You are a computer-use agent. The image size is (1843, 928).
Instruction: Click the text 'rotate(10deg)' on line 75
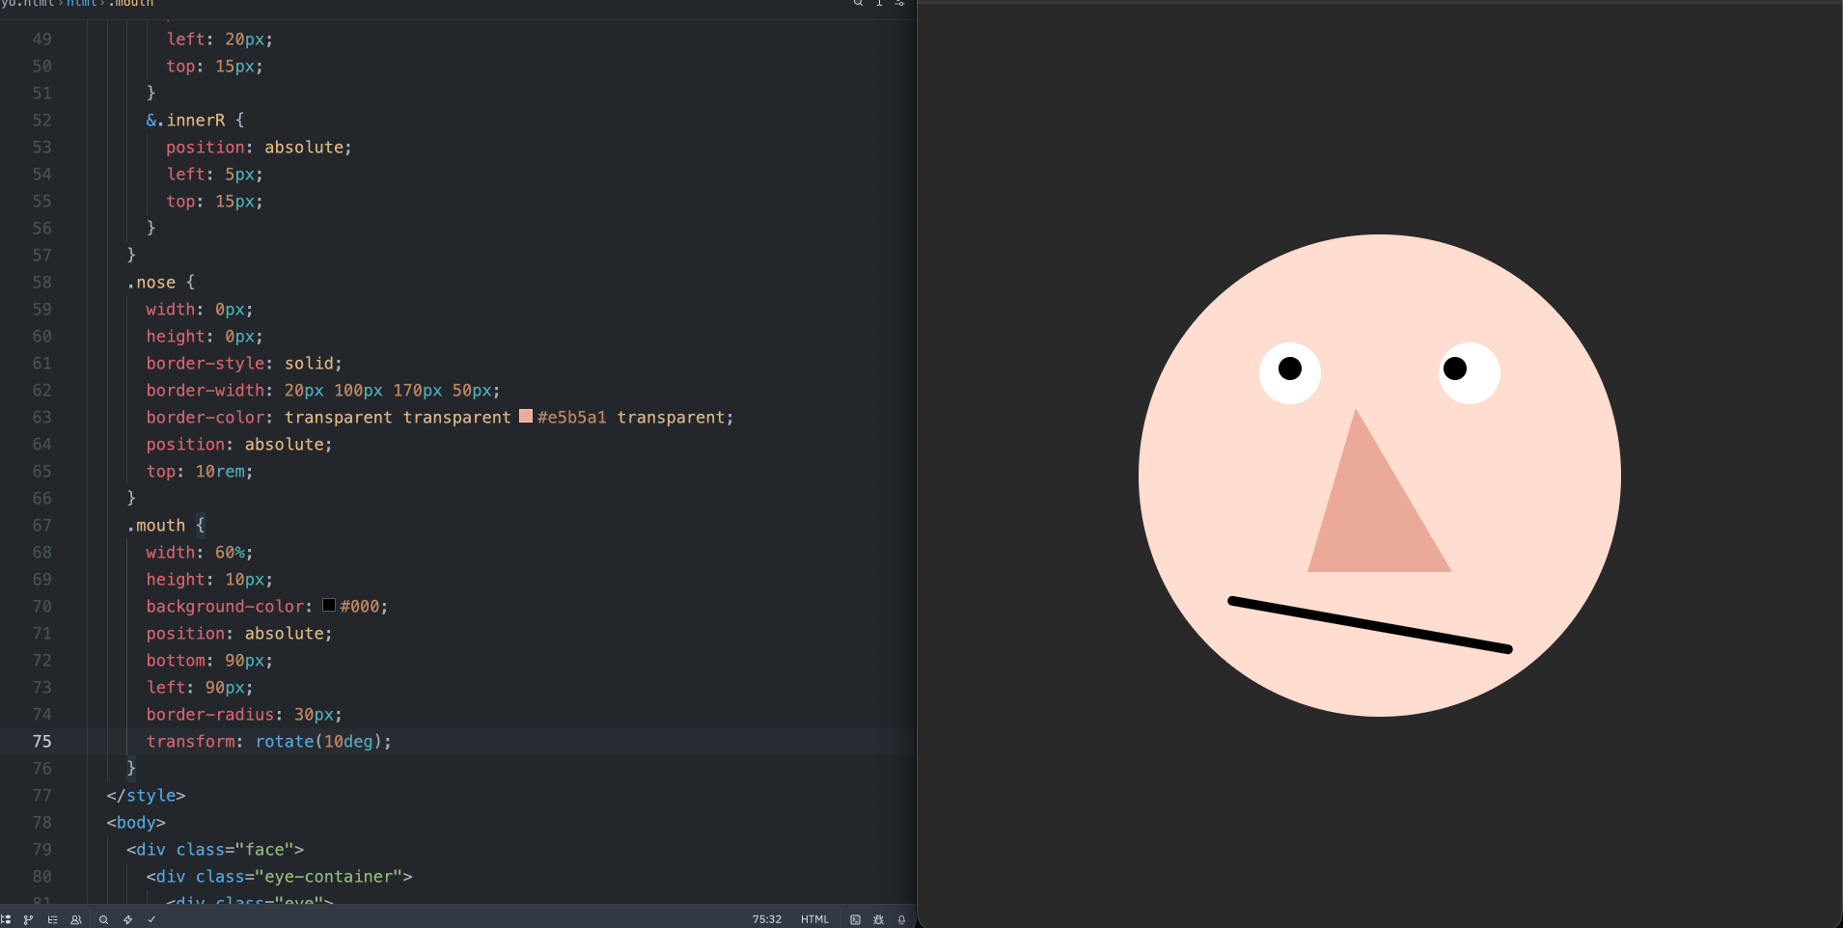click(x=319, y=741)
